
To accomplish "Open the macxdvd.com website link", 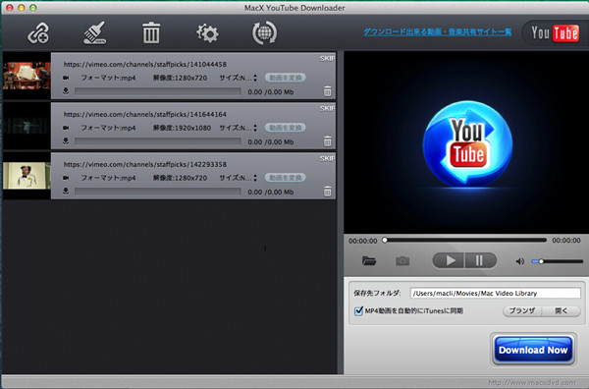I will point(531,382).
